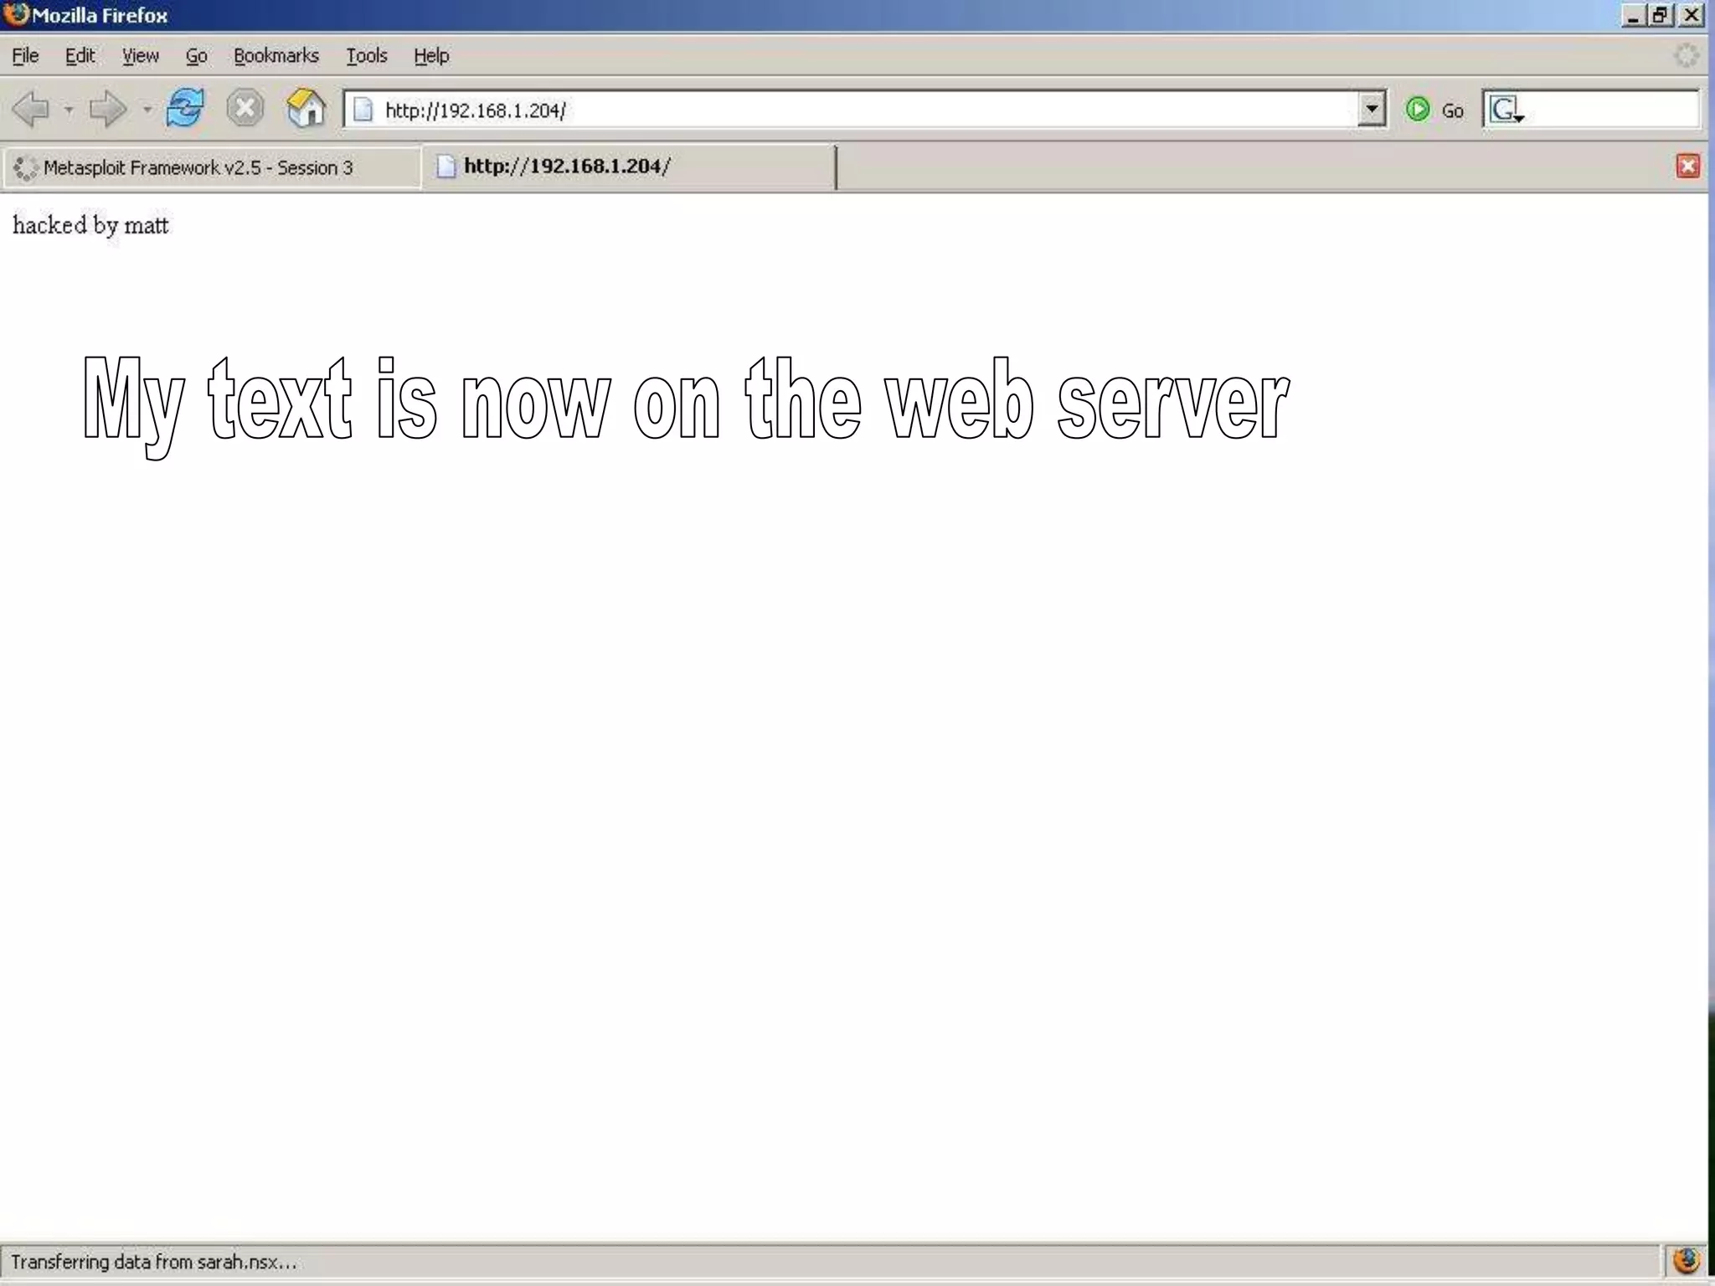Click the page icon in address bar
The image size is (1715, 1286).
pyautogui.click(x=363, y=110)
